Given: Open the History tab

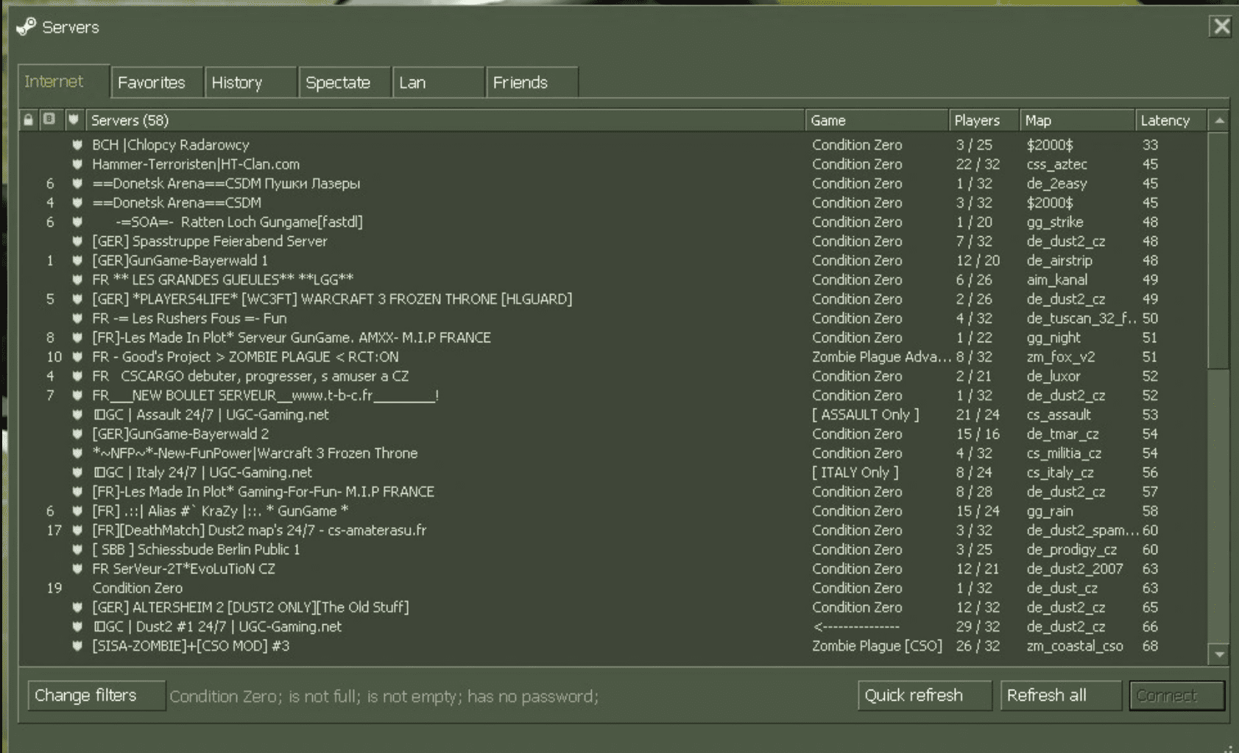Looking at the screenshot, I should pyautogui.click(x=237, y=82).
